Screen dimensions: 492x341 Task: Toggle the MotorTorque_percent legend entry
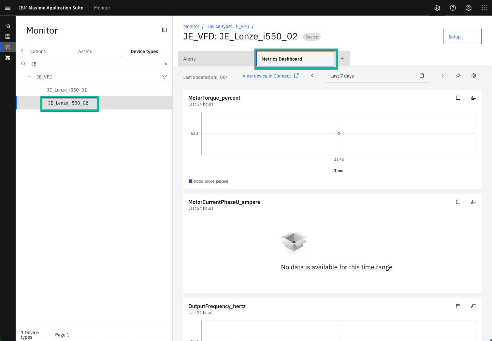click(209, 181)
